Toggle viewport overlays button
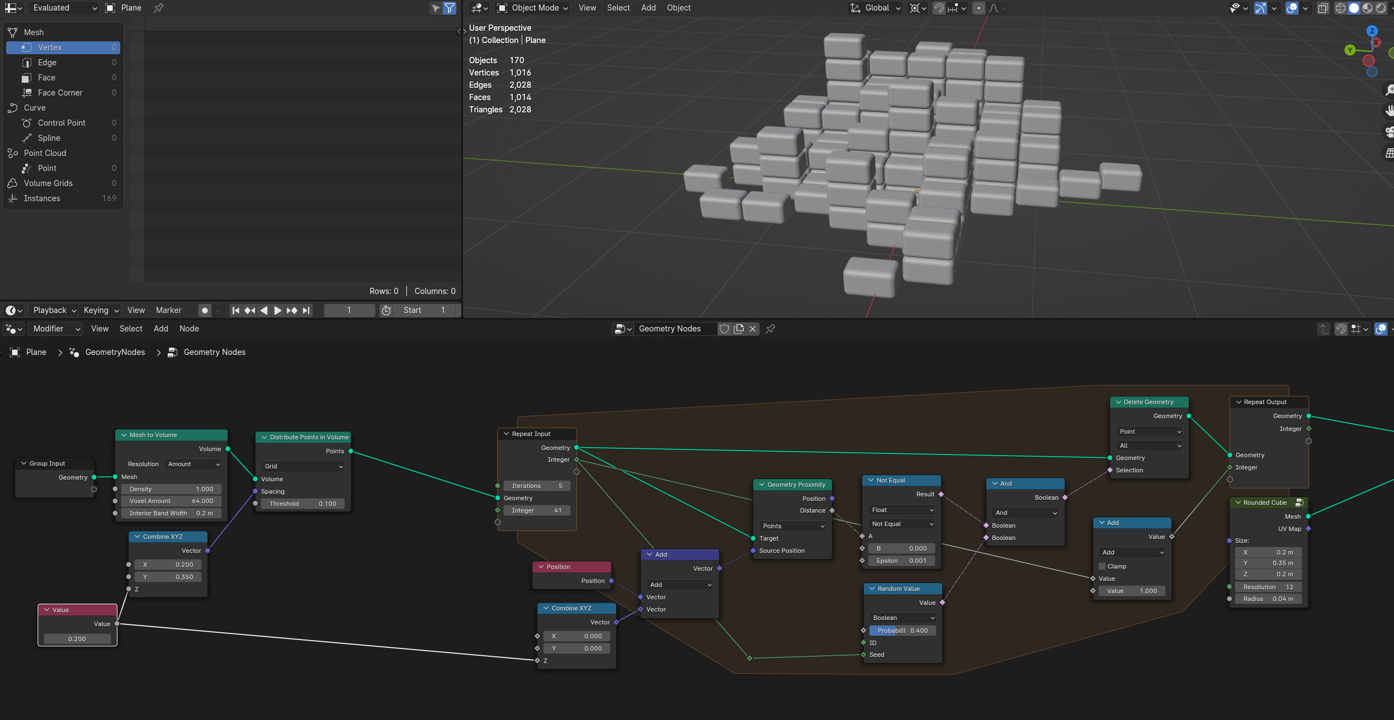 click(x=1291, y=8)
